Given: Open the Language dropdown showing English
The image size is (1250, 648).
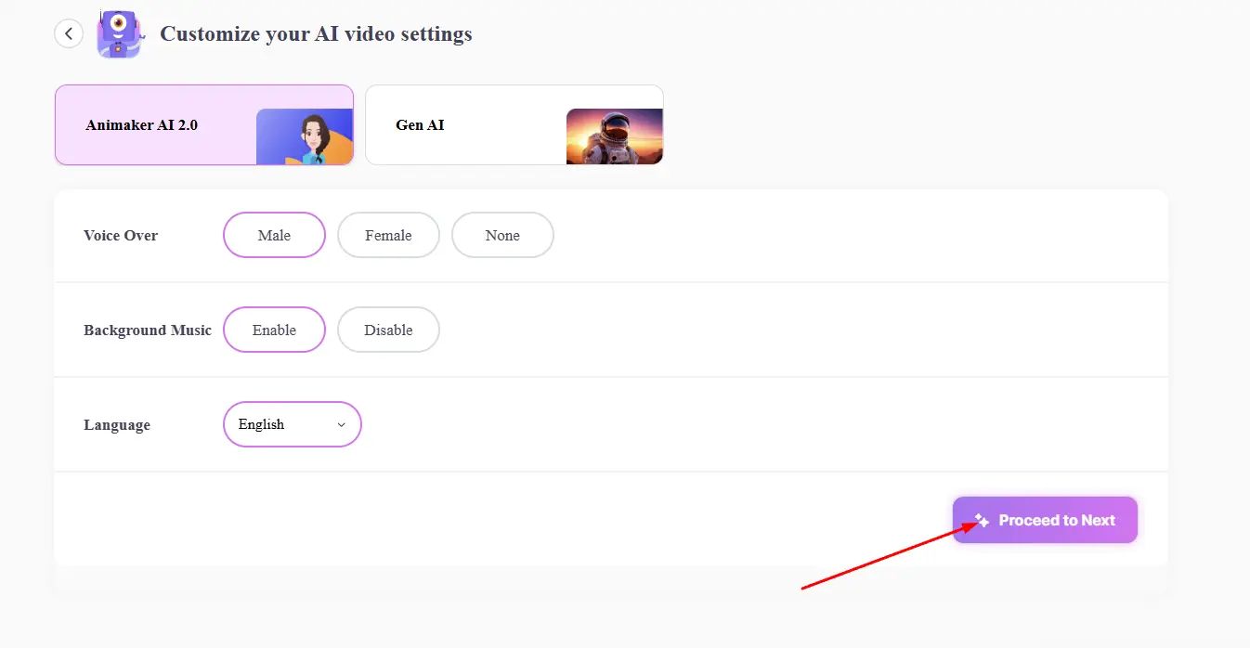Looking at the screenshot, I should pos(293,424).
